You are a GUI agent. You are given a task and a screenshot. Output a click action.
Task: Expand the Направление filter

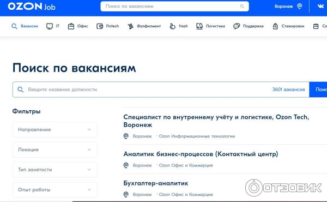pyautogui.click(x=55, y=130)
